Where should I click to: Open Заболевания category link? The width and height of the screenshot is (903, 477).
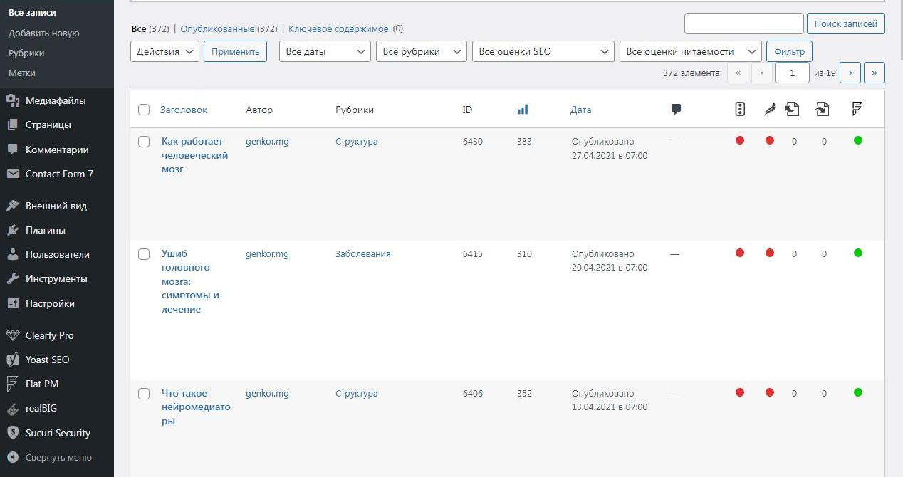363,253
